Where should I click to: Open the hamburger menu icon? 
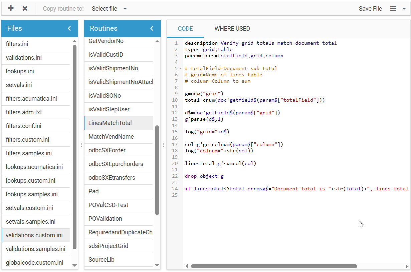393,8
